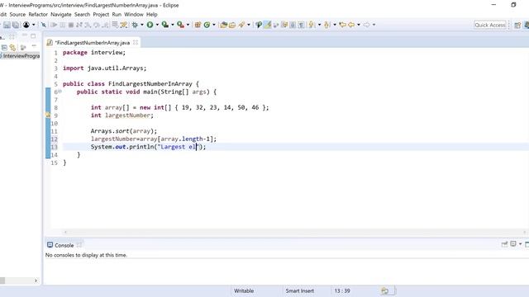
Task: Close the FindLargestNumberInArray.java tab
Action: [136, 42]
